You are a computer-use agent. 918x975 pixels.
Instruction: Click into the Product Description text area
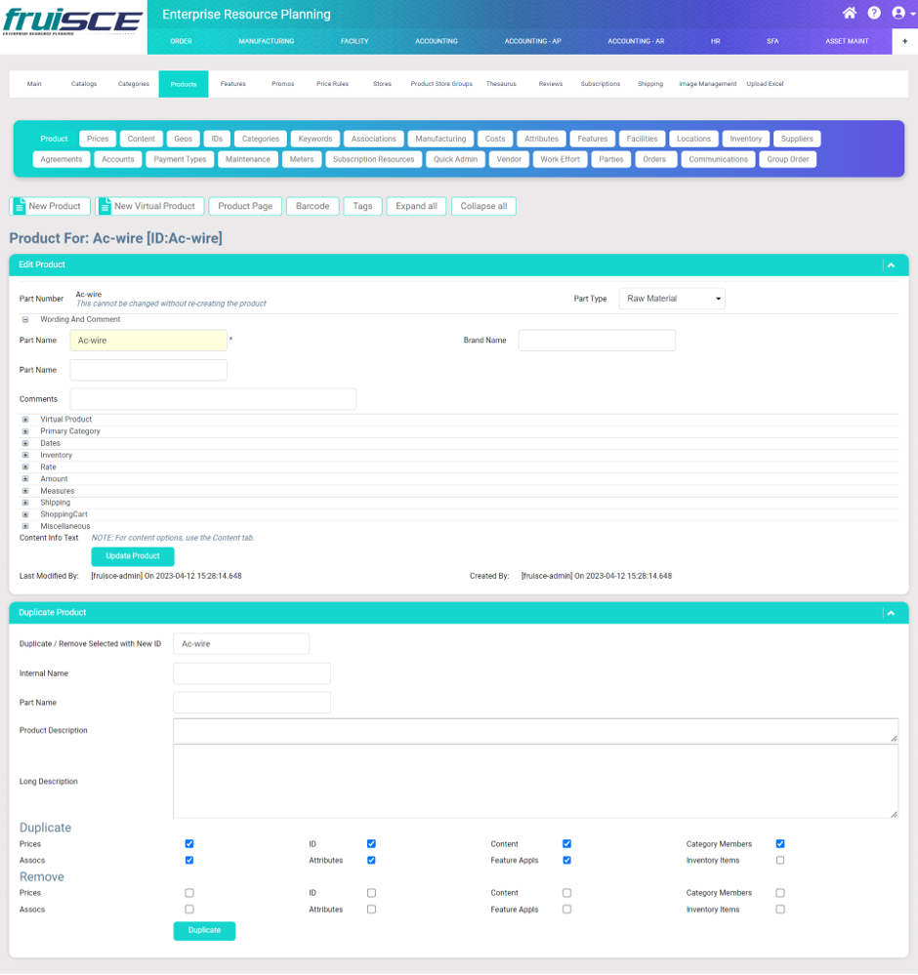536,731
